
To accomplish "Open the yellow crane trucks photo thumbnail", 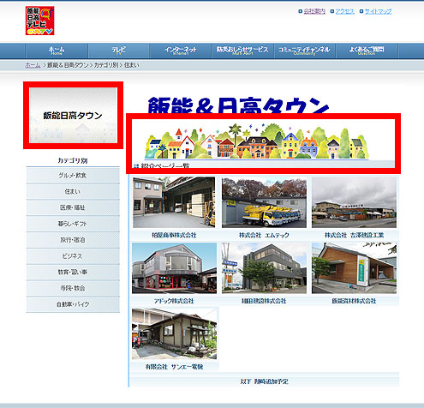I will pyautogui.click(x=264, y=202).
